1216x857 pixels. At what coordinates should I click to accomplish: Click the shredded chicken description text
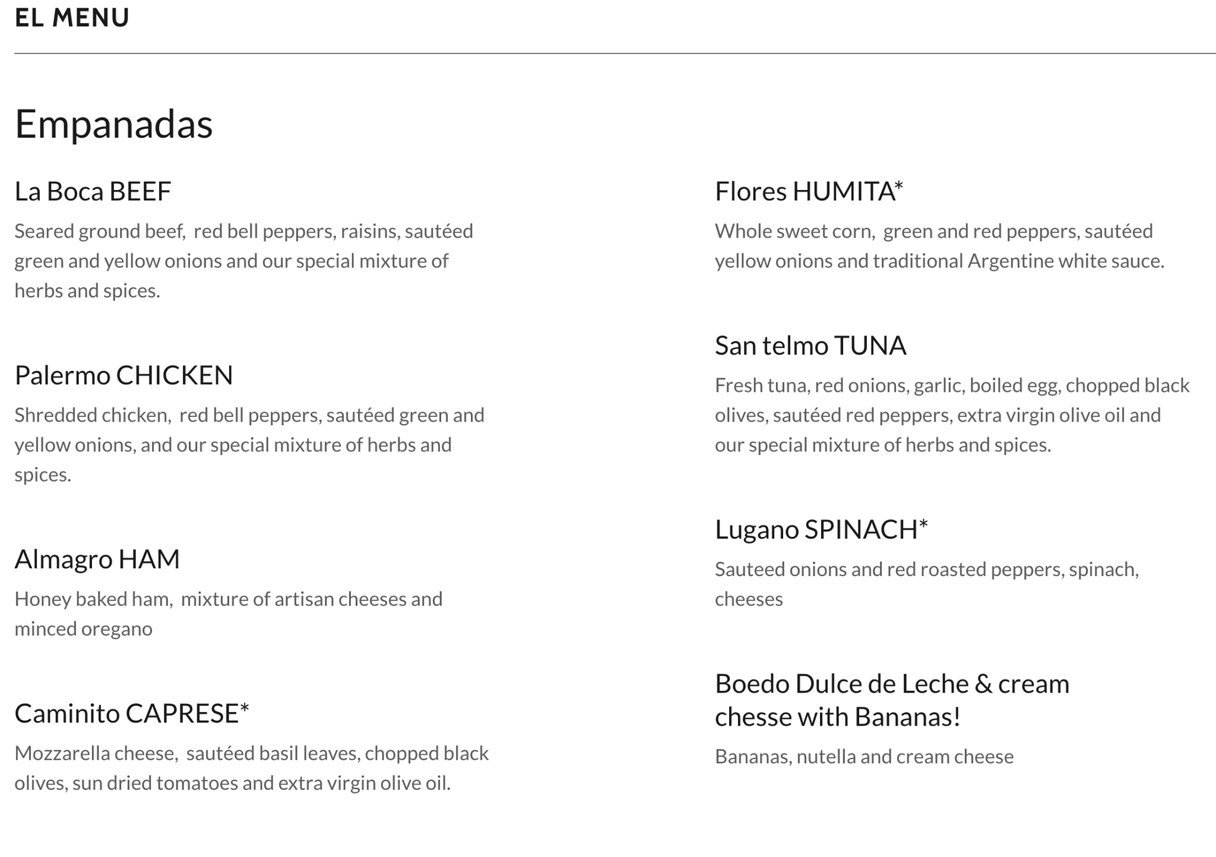(249, 445)
